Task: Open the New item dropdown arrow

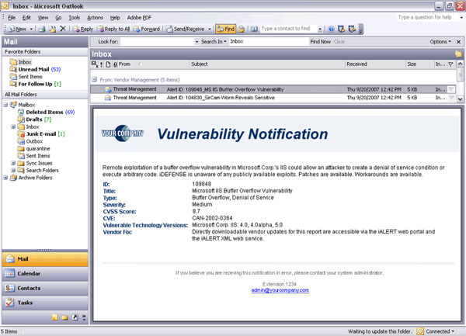Action: 31,29
